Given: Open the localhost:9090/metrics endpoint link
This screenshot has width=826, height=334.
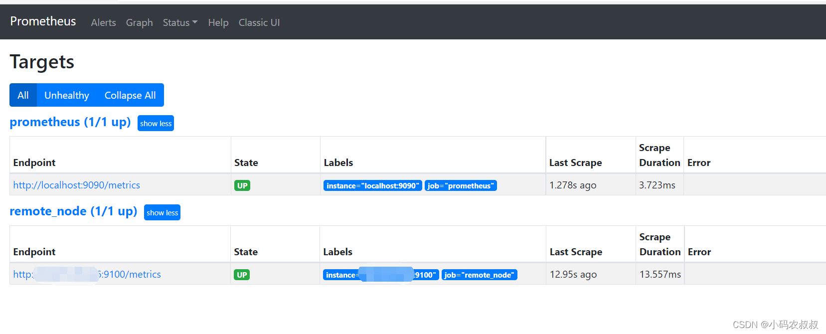Looking at the screenshot, I should click(x=76, y=185).
